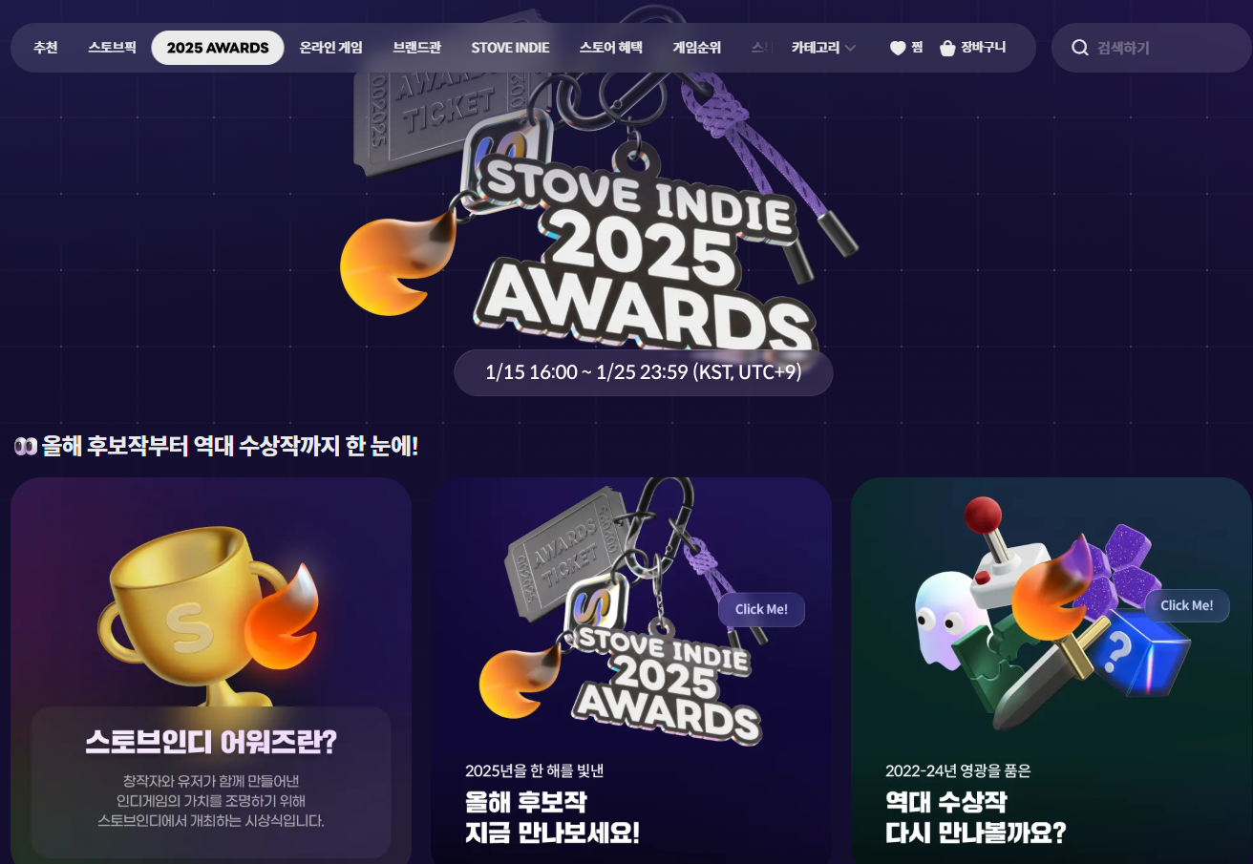Open the STOVE INDIE menu item
This screenshot has height=864, width=1253.
510,48
